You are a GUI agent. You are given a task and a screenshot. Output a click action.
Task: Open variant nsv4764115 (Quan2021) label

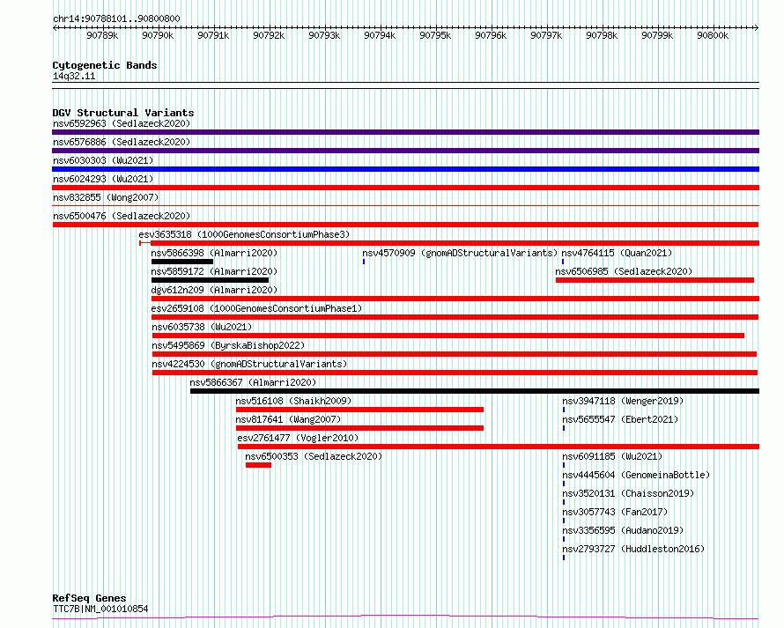tap(617, 253)
